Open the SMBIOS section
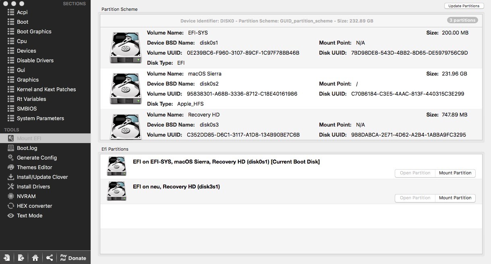491x264 pixels. 45,108
